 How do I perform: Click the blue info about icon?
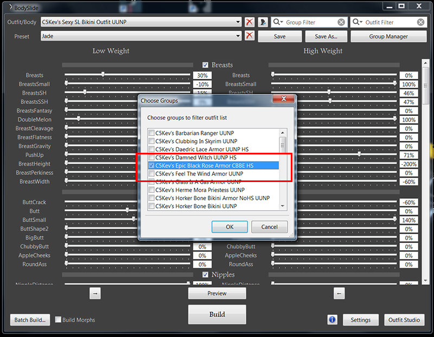(332, 320)
